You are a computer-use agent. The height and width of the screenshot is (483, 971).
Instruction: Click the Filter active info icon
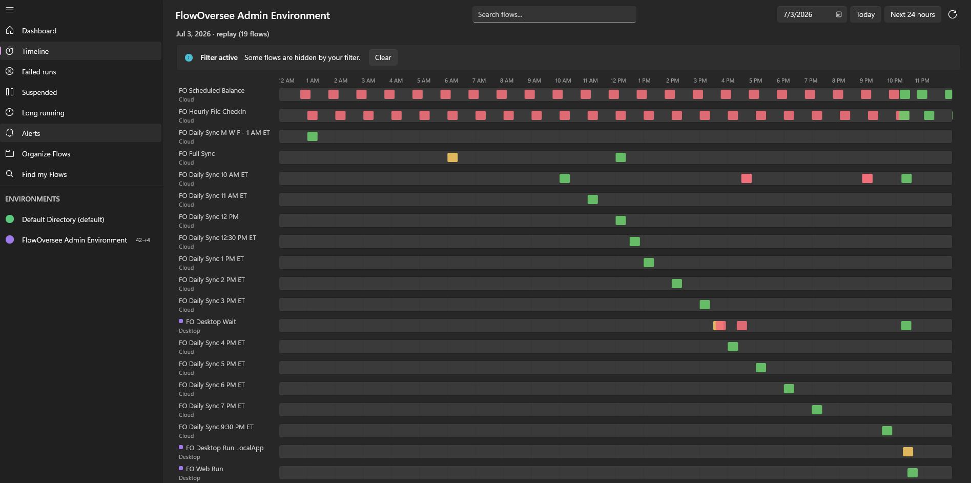[x=189, y=57]
